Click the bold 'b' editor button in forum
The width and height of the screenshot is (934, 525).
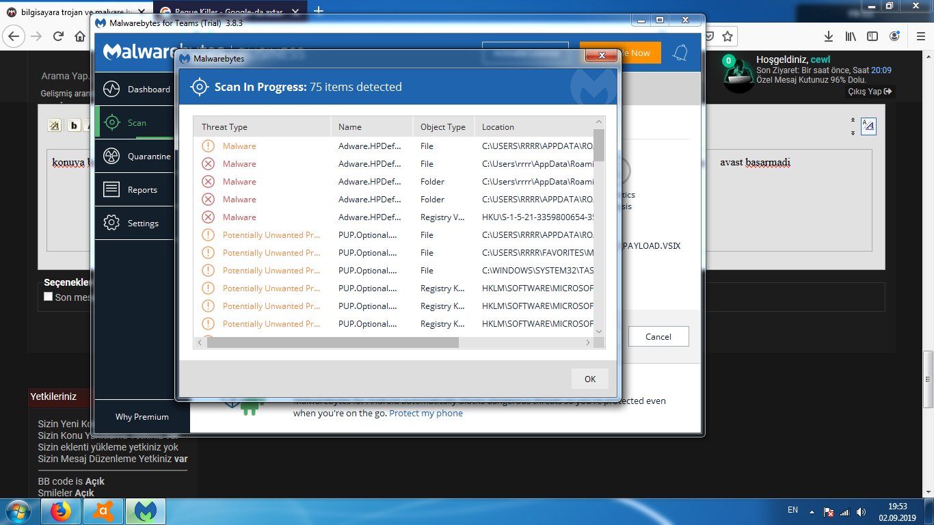74,125
